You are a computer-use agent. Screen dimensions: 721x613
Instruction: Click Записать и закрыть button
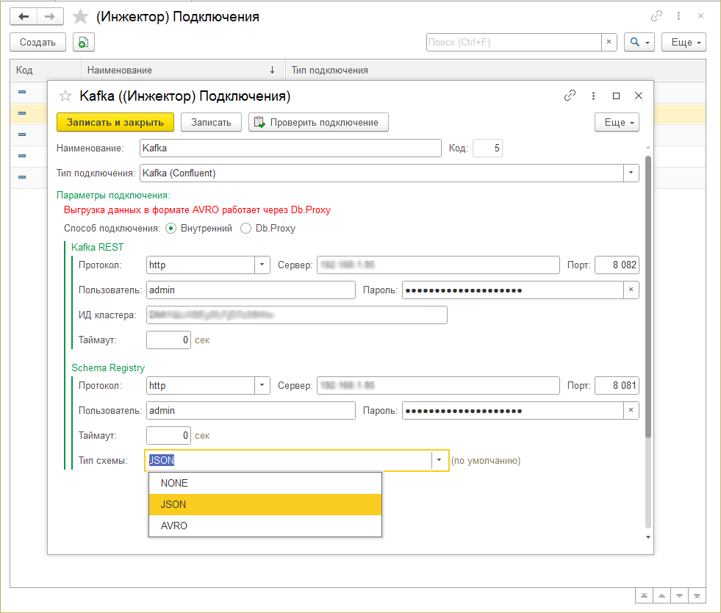(115, 122)
